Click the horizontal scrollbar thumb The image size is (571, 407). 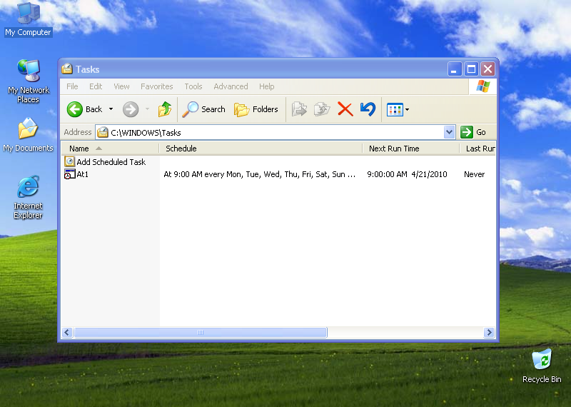click(201, 332)
